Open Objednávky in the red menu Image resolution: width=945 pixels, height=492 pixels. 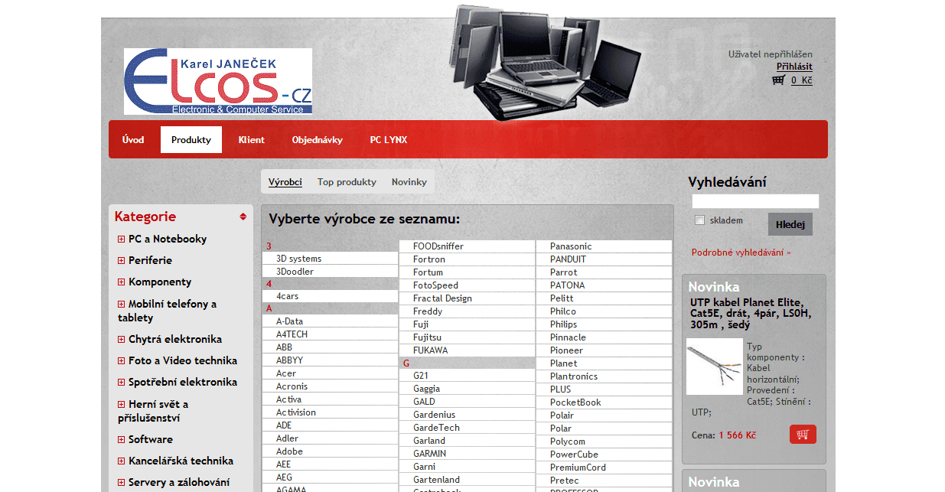318,140
